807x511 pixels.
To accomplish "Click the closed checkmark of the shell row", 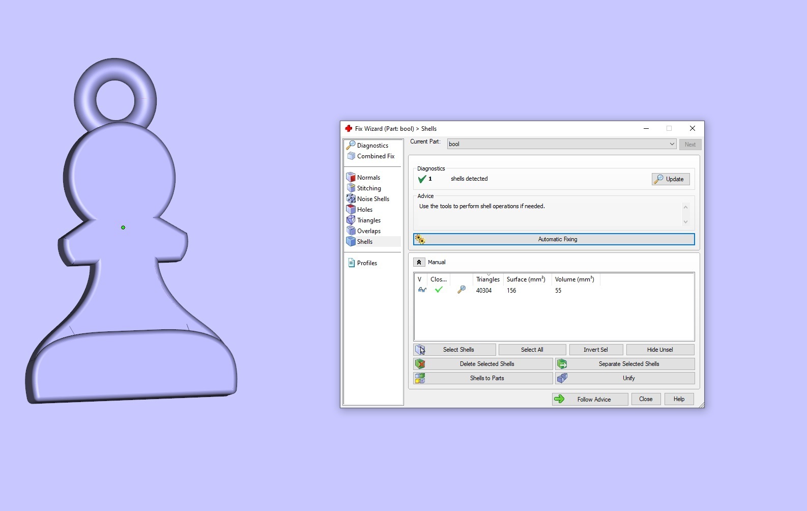I will [x=439, y=290].
